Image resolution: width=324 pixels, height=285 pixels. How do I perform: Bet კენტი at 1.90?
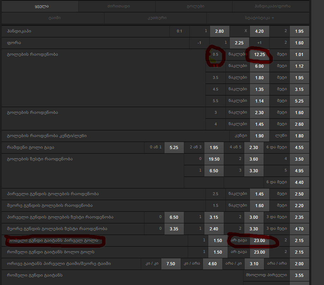[259, 136]
